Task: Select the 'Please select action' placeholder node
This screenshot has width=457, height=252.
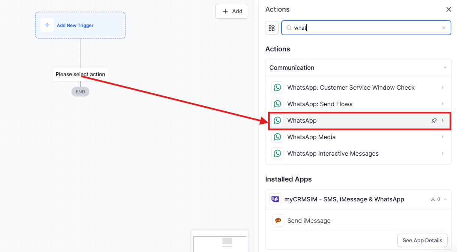Action: click(80, 74)
